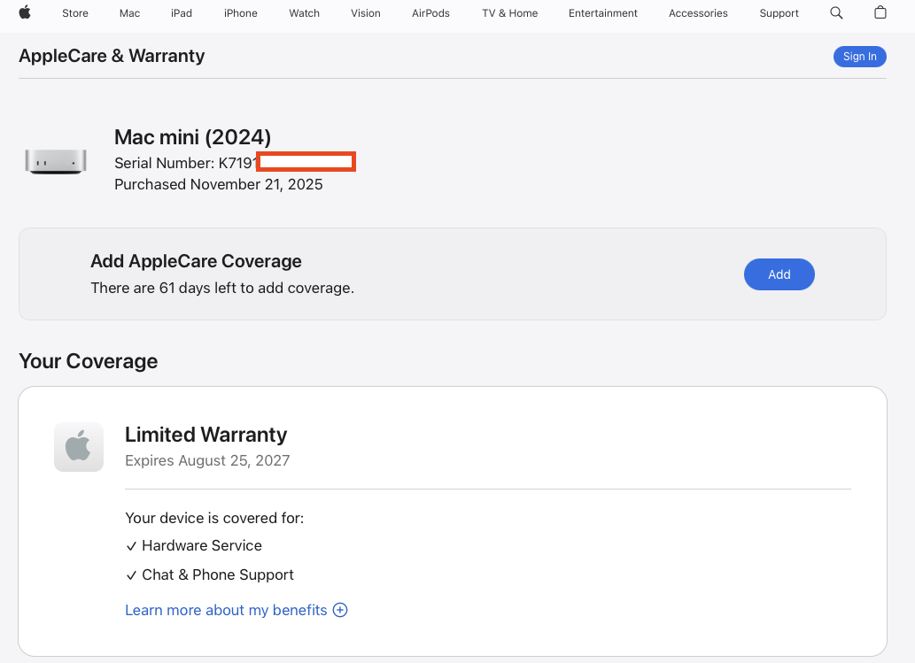Viewport: 915px width, 663px height.
Task: Open the AirPods menu item
Action: pyautogui.click(x=430, y=12)
